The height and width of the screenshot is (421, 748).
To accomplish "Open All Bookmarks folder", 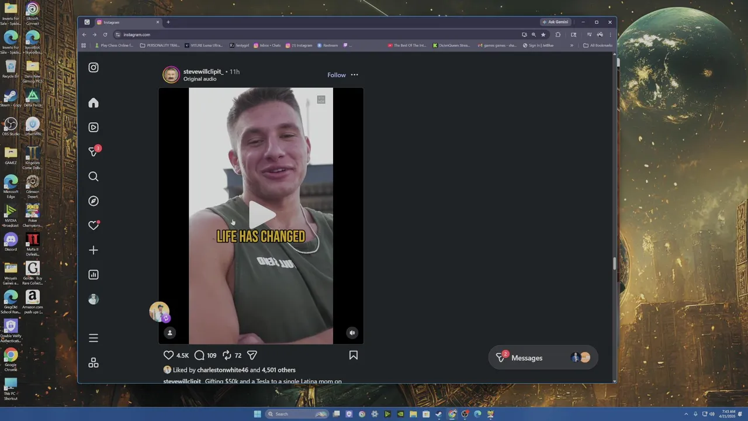I will pos(598,45).
